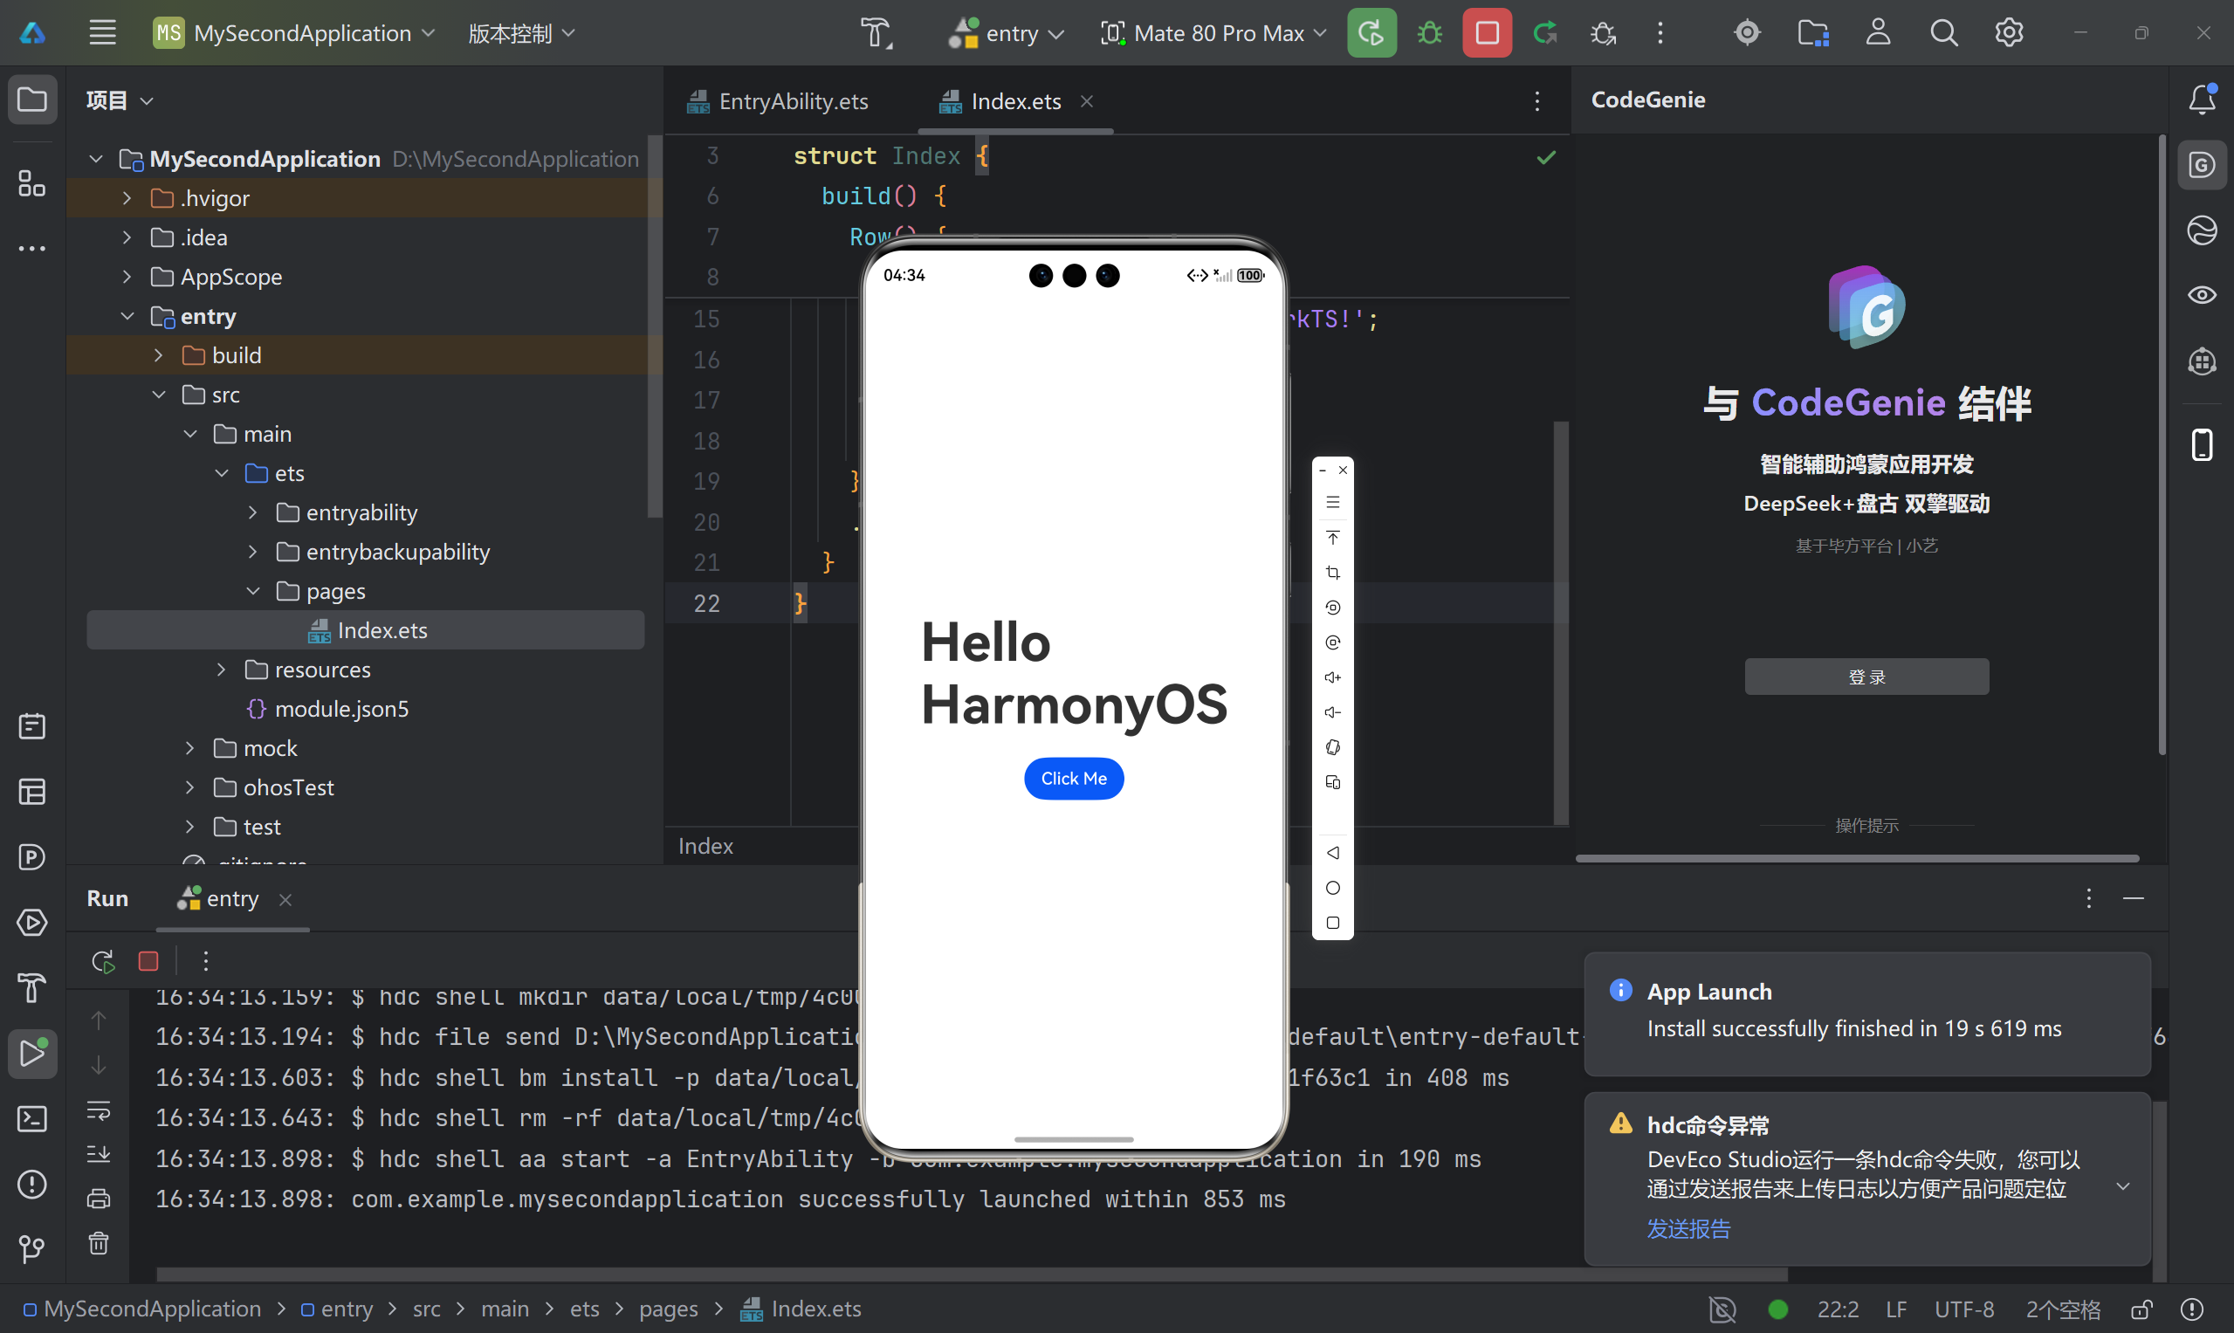Select Index.ets in the project tree
This screenshot has height=1333, width=2234.
pos(366,630)
